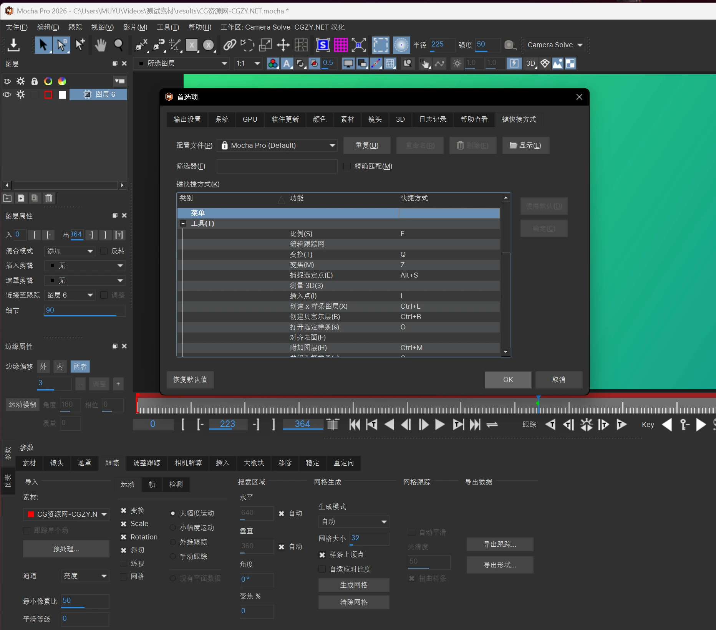Select the Pan tool in the toolbar
This screenshot has height=630, width=716.
point(101,45)
